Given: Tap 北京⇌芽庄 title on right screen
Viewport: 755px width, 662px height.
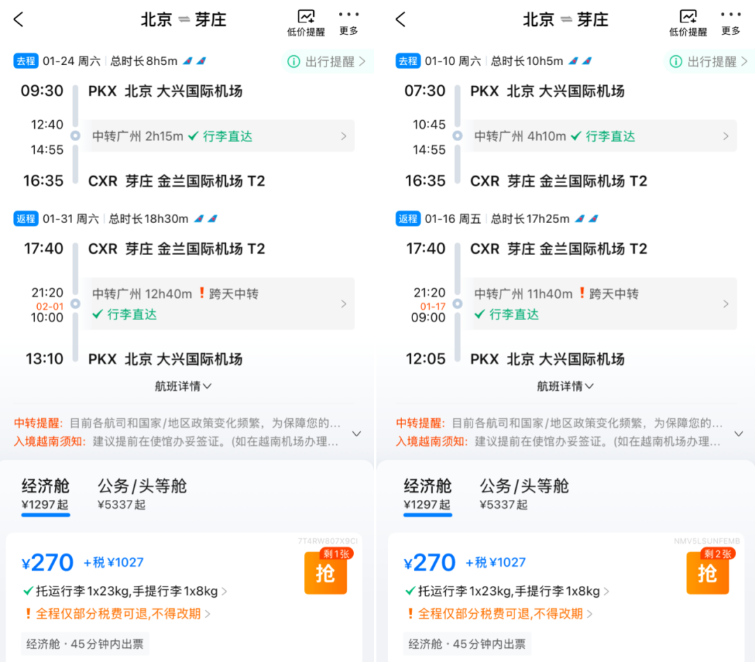Looking at the screenshot, I should click(x=566, y=20).
